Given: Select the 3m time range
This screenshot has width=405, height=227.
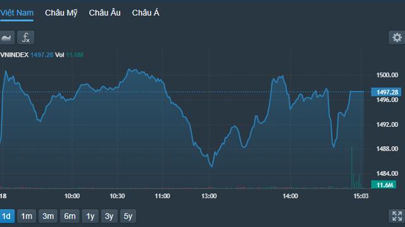Looking at the screenshot, I should pos(48,216).
